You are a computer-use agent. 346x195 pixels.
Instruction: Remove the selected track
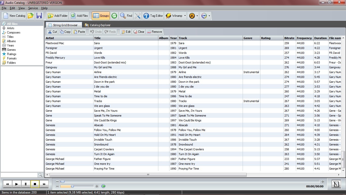point(154,31)
